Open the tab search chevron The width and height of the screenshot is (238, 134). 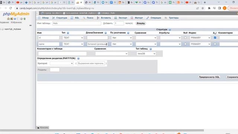(x=219, y=2)
